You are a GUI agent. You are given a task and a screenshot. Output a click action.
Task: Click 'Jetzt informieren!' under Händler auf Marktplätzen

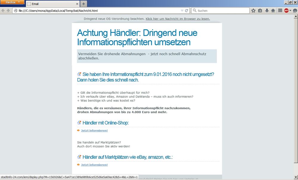point(94,165)
